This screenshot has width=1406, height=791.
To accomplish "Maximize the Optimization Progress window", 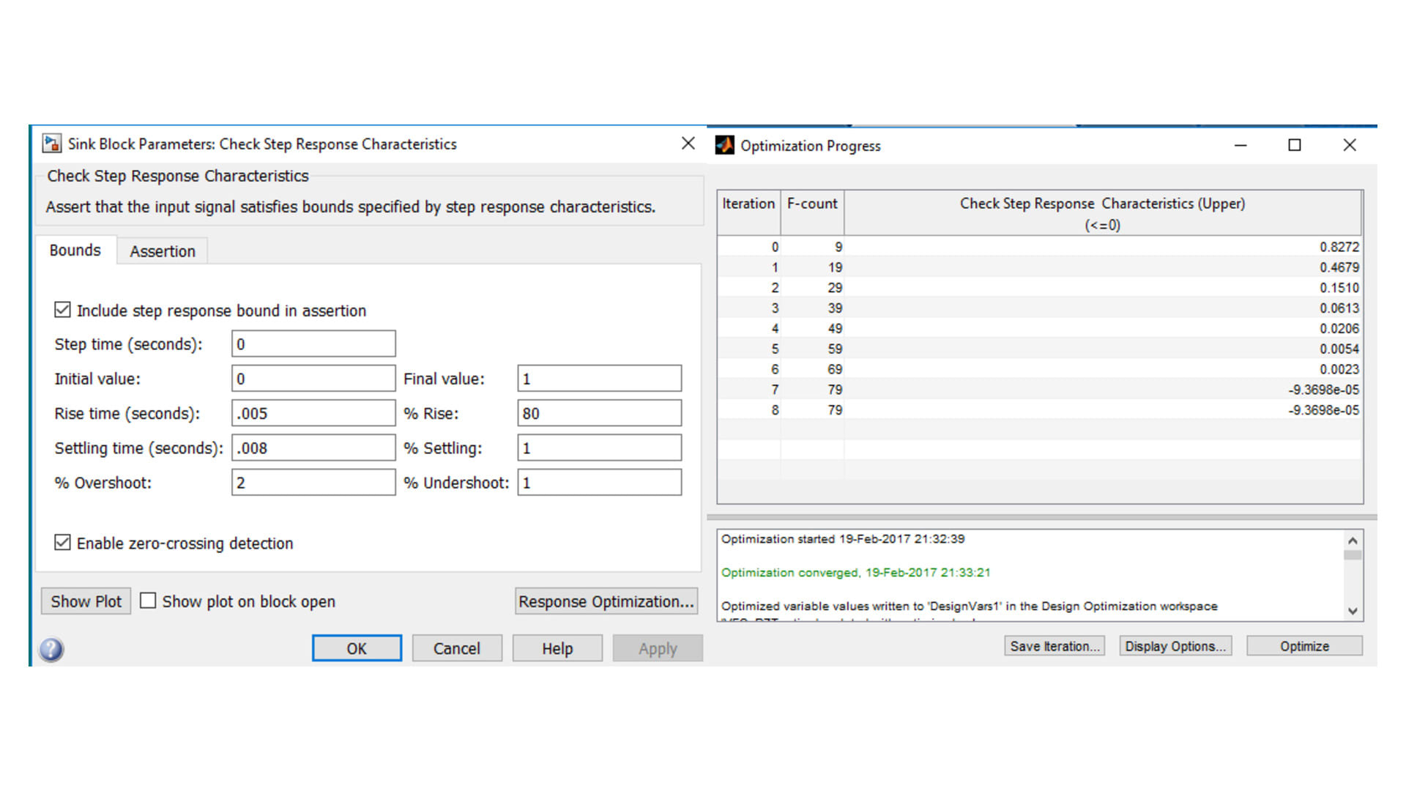I will point(1295,145).
